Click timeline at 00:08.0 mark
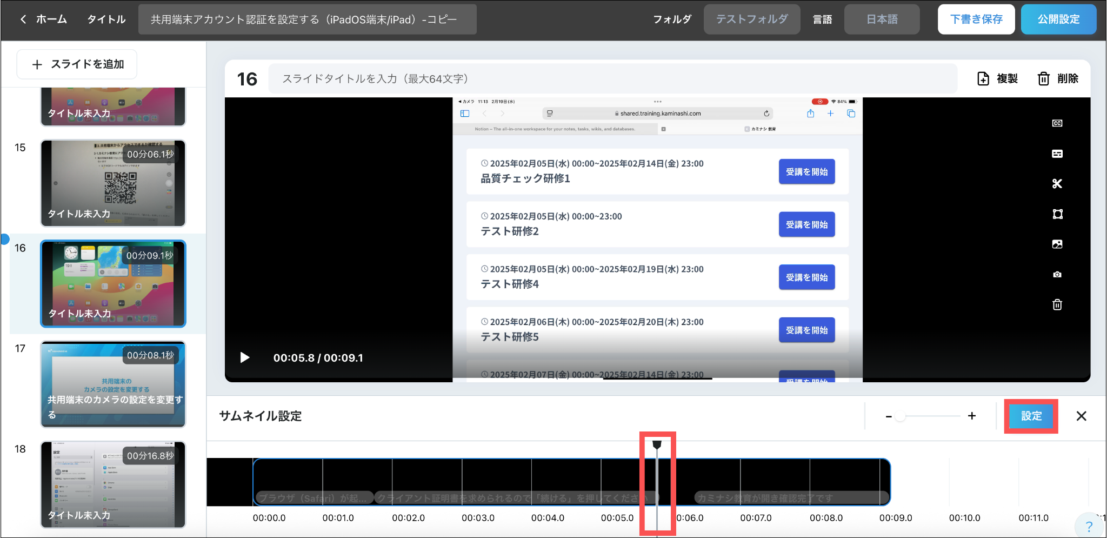Screen dimensions: 1107x538 [826, 517]
